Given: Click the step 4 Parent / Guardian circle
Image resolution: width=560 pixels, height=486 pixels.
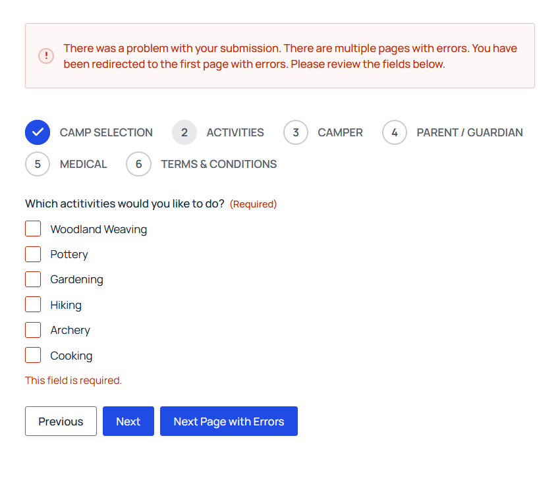Looking at the screenshot, I should pyautogui.click(x=395, y=132).
